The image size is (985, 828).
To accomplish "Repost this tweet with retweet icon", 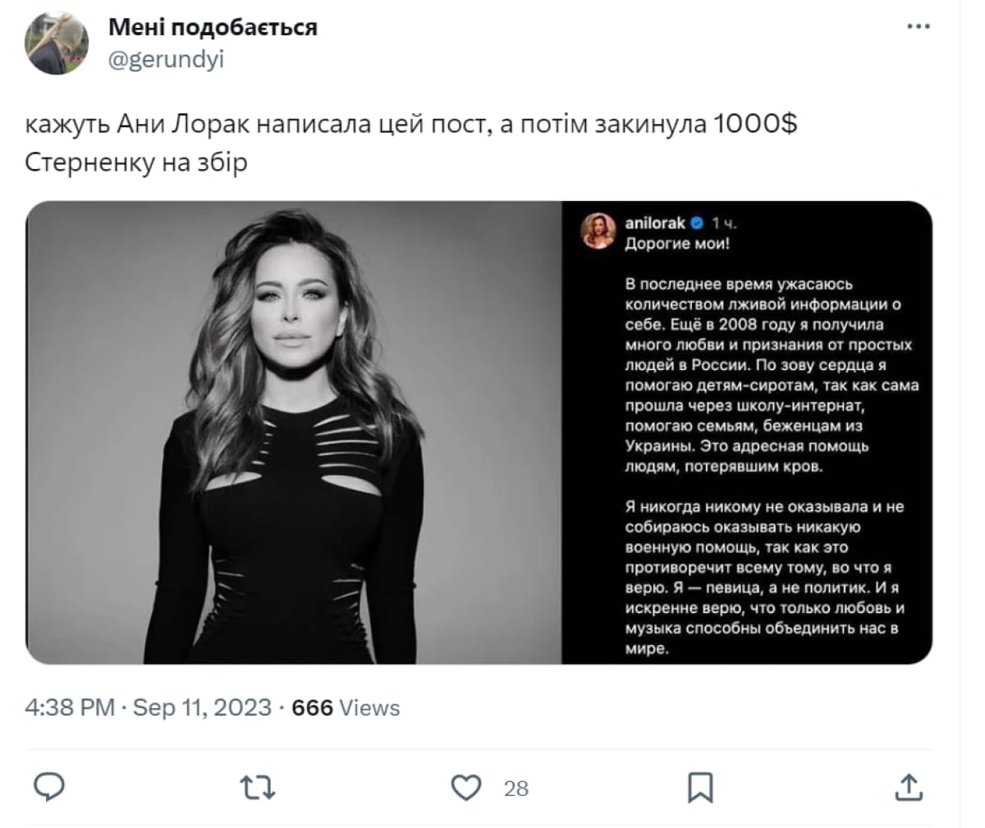I will coord(258,788).
